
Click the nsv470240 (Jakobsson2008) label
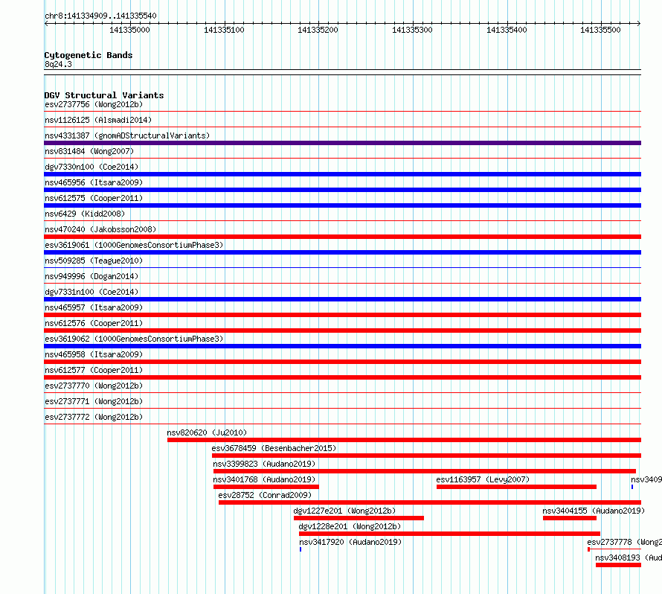[x=100, y=229]
